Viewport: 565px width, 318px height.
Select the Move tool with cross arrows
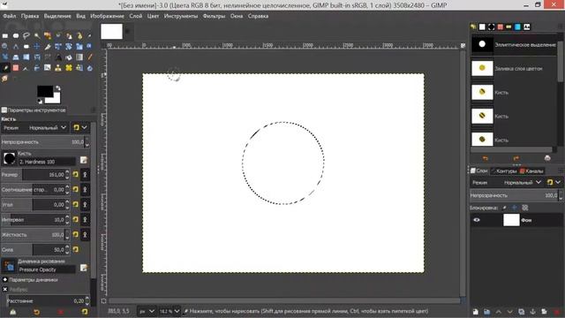click(x=37, y=47)
